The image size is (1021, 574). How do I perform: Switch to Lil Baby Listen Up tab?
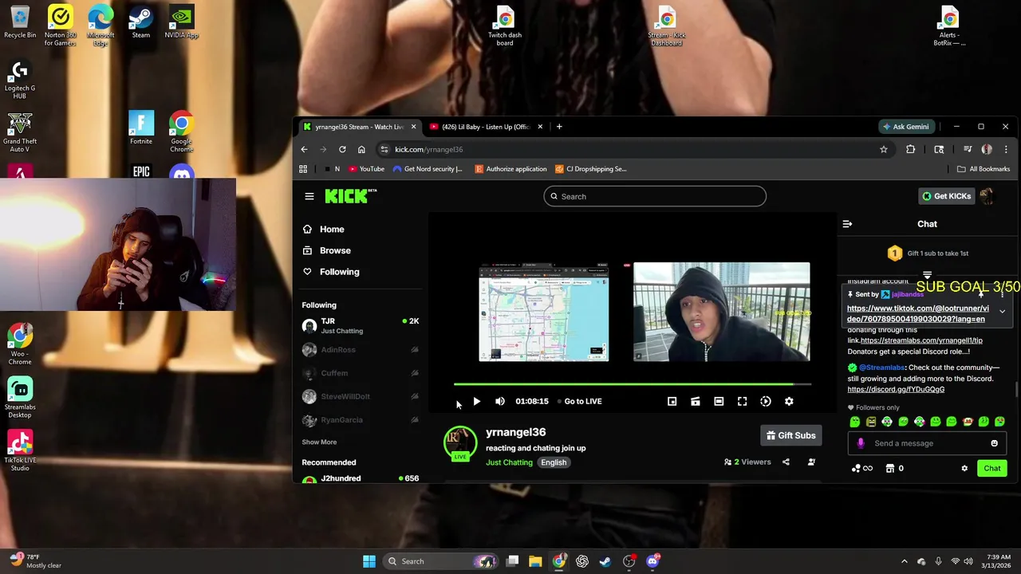click(486, 127)
